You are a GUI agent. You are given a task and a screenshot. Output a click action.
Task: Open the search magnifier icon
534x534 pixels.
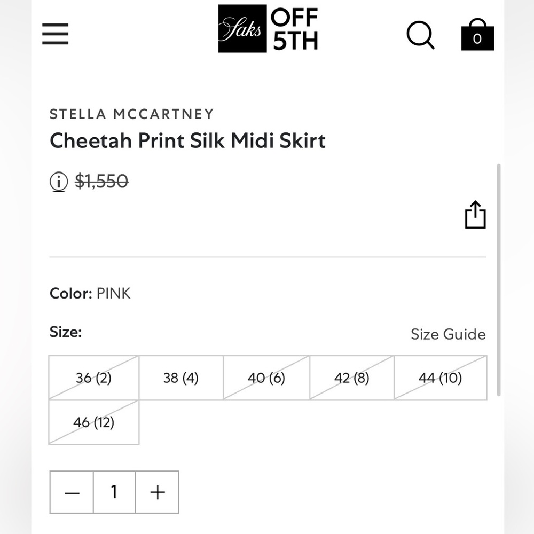click(421, 35)
